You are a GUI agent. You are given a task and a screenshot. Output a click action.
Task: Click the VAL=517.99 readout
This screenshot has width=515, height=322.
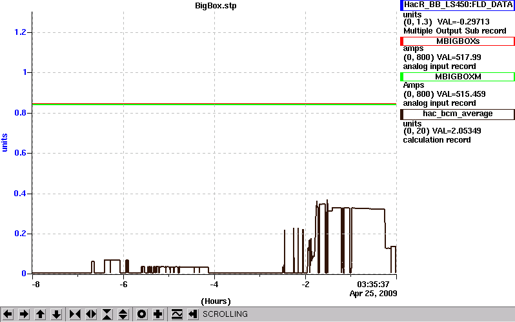coord(458,57)
